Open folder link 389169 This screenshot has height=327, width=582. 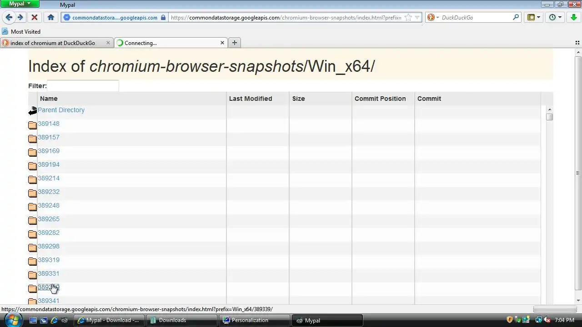coord(49,151)
